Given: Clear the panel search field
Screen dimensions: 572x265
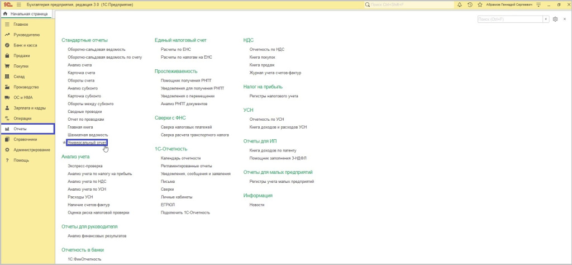Looking at the screenshot, I should point(546,19).
